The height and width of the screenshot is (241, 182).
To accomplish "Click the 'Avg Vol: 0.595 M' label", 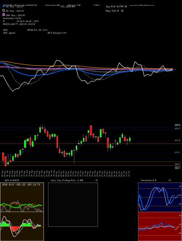I will click(x=116, y=7).
